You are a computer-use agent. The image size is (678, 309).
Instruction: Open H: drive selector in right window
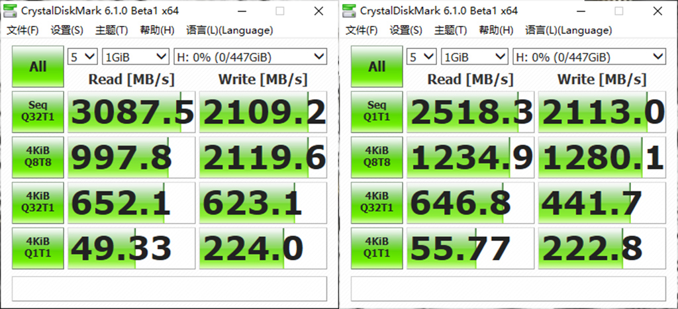coord(589,57)
